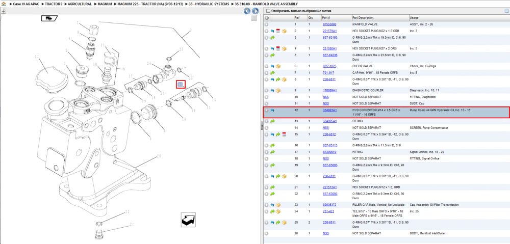
Task: Click the parts list options icon at top right
Action: point(506,11)
